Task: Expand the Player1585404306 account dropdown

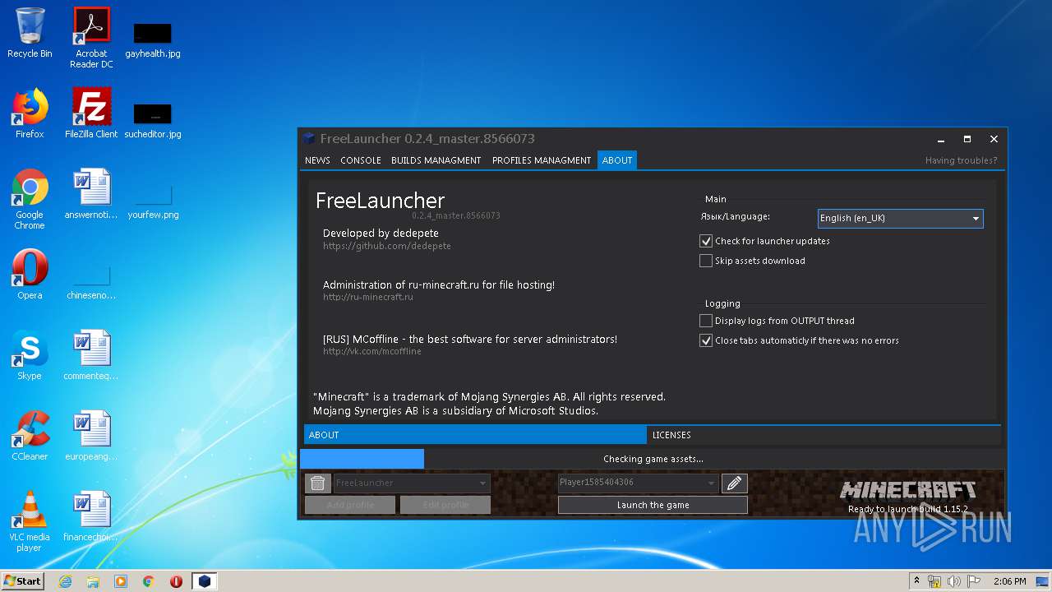Action: pos(639,483)
